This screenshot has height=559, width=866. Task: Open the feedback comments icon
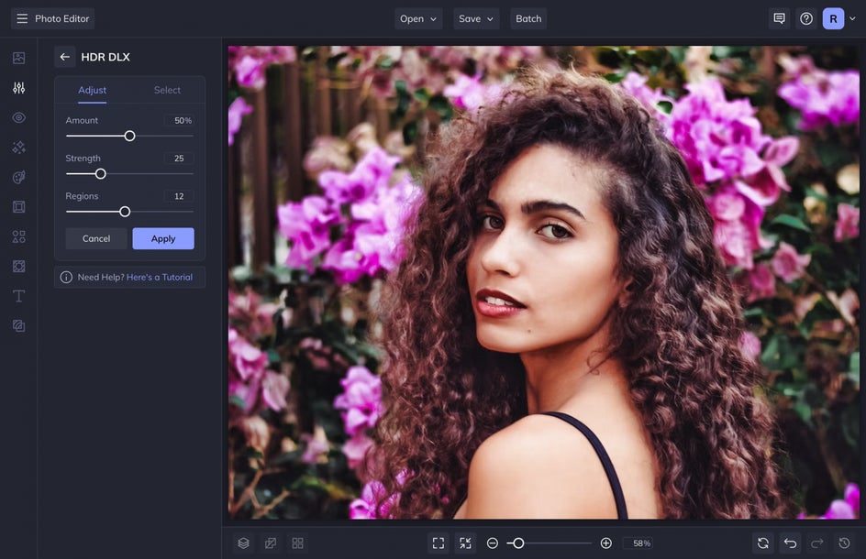click(x=779, y=18)
